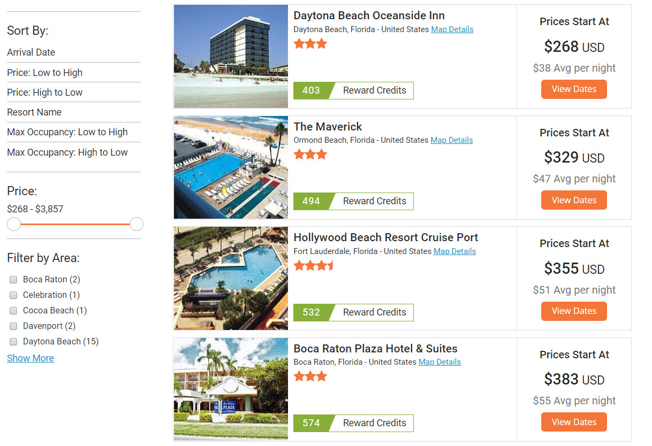652x446 pixels.
Task: Click the left handle of the price slider
Action: 14,224
